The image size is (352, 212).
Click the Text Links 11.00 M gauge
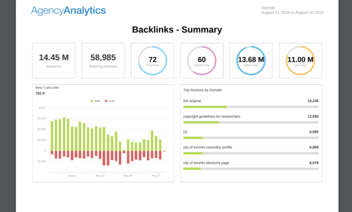[x=300, y=60]
